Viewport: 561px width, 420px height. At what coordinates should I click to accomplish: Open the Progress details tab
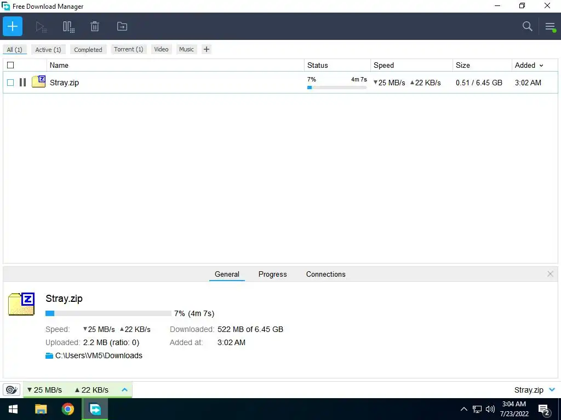273,275
